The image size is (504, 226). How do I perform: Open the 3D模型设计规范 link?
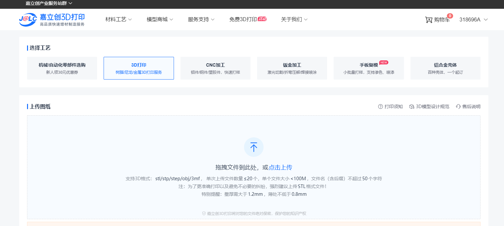[x=432, y=107]
